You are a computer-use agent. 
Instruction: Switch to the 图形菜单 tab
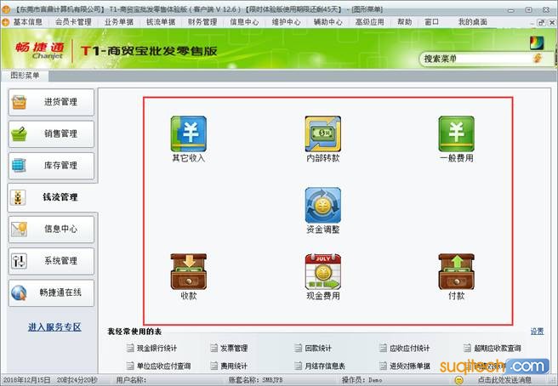(25, 76)
